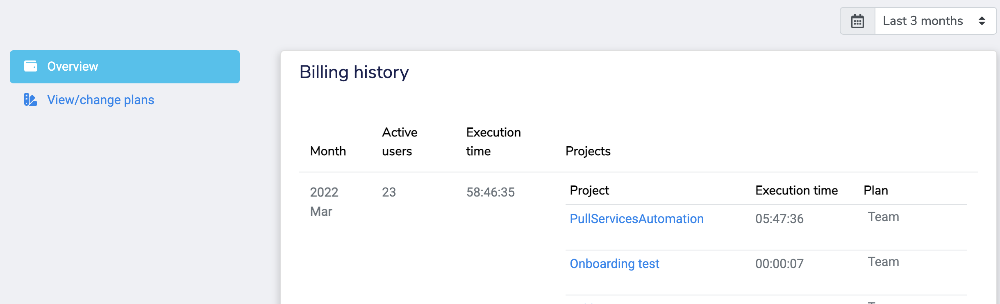
Task: Open the PullServicesAutomation project link
Action: (x=636, y=219)
